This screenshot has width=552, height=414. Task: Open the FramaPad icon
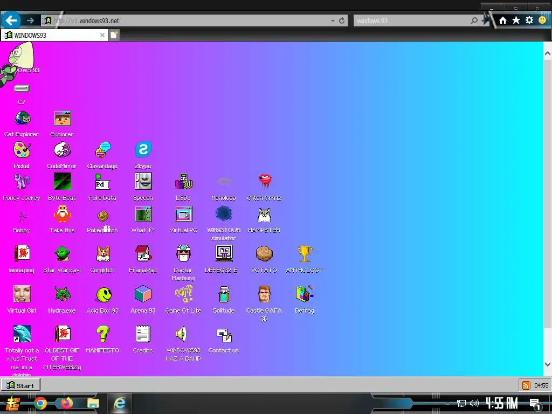click(143, 253)
